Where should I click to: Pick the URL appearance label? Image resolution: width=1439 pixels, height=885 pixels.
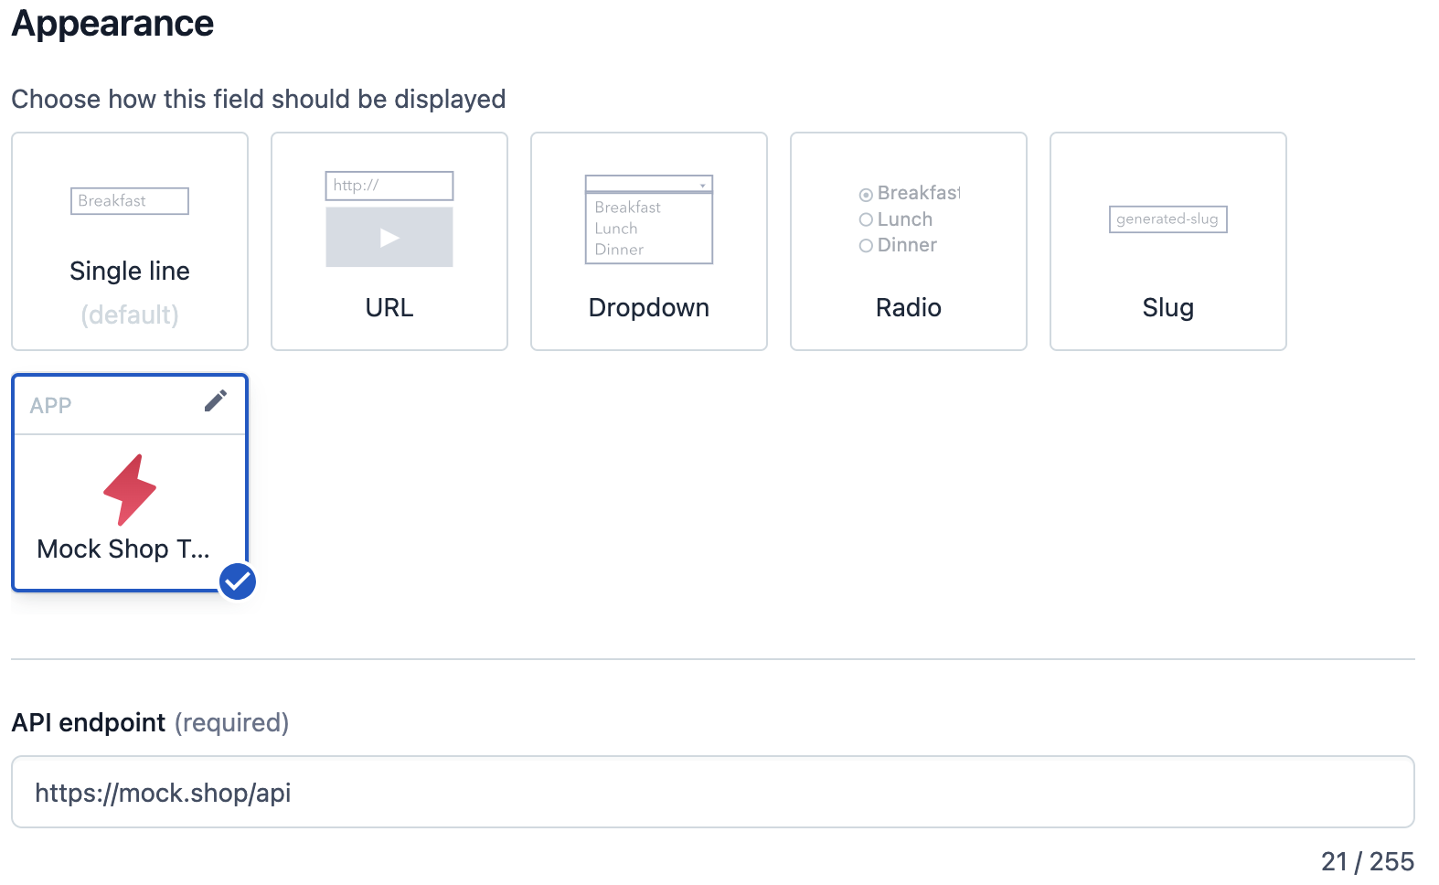(389, 308)
